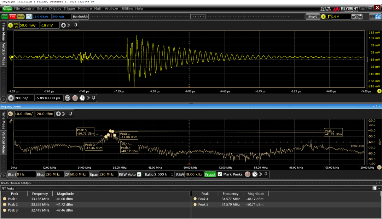Viewport: 382px width, 219px height.
Task: Click the green Scope logo button
Action: (x=7, y=9)
